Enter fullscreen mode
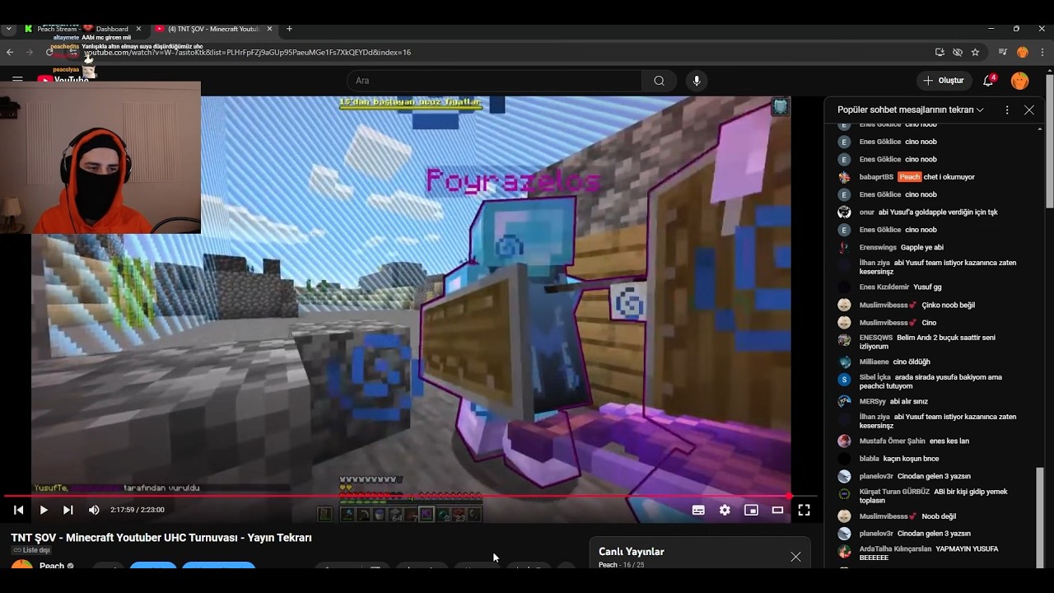The width and height of the screenshot is (1054, 593). (804, 510)
